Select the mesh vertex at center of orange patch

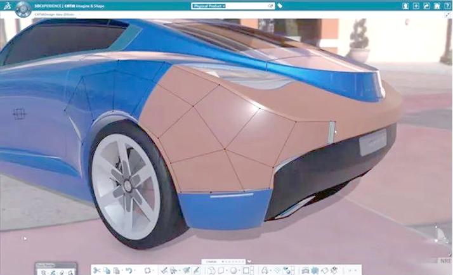coord(225,149)
